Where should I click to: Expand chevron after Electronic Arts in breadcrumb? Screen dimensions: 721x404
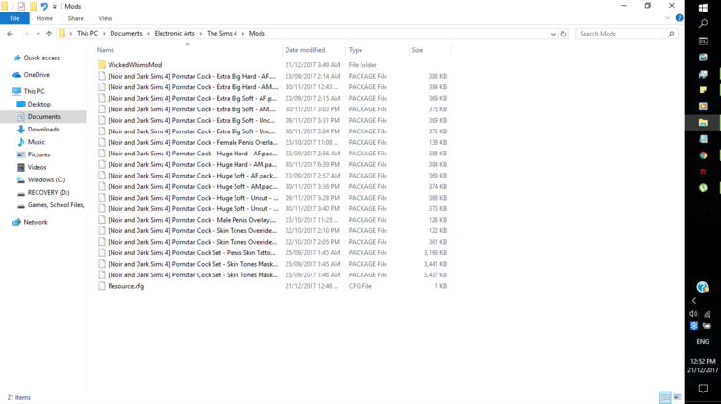(201, 34)
